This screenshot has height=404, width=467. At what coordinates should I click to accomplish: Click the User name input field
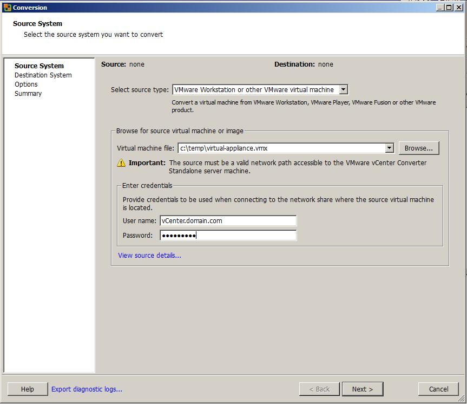(x=227, y=220)
